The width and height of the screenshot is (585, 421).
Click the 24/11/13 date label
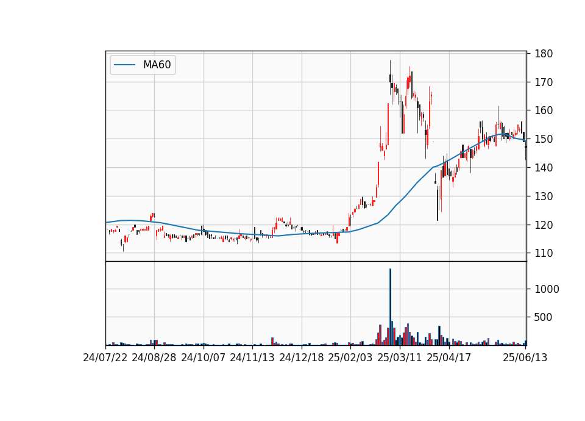point(252,358)
